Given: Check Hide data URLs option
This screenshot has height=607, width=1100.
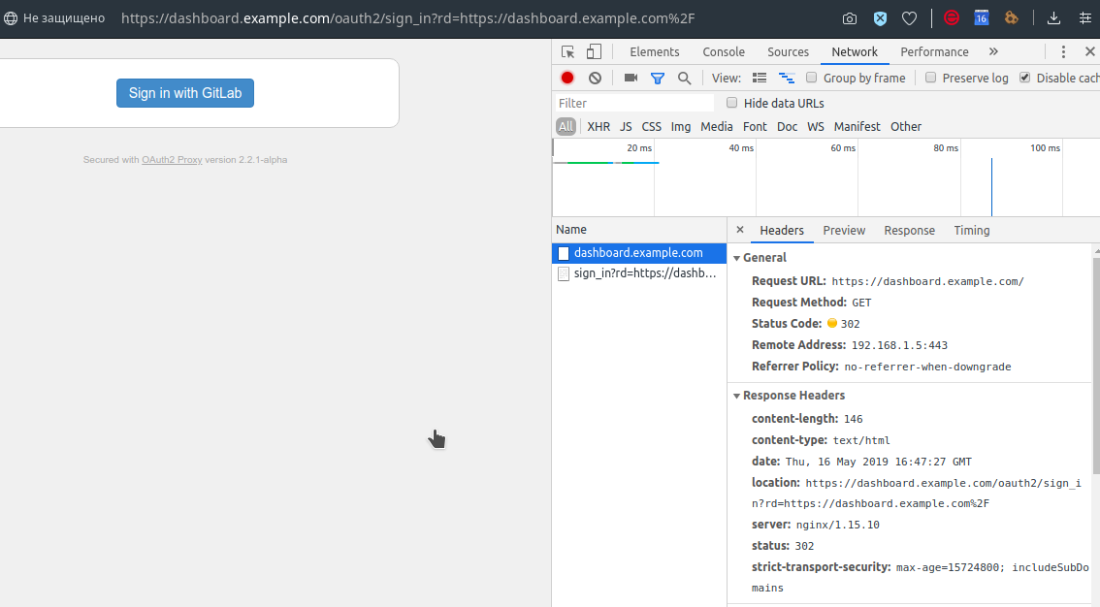Looking at the screenshot, I should (x=731, y=103).
